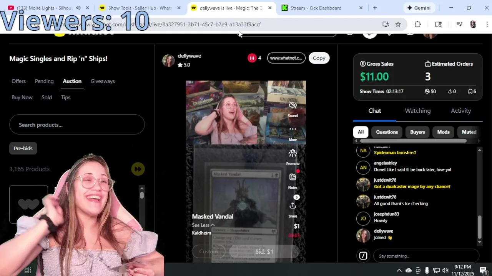Screen dimensions: 492x276
Task: Click the yellow fast-forward icon by Products
Action: pyautogui.click(x=138, y=169)
